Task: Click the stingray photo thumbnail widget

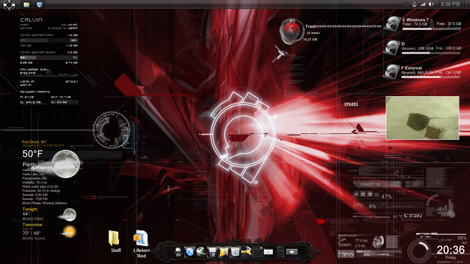Action: pos(422,118)
